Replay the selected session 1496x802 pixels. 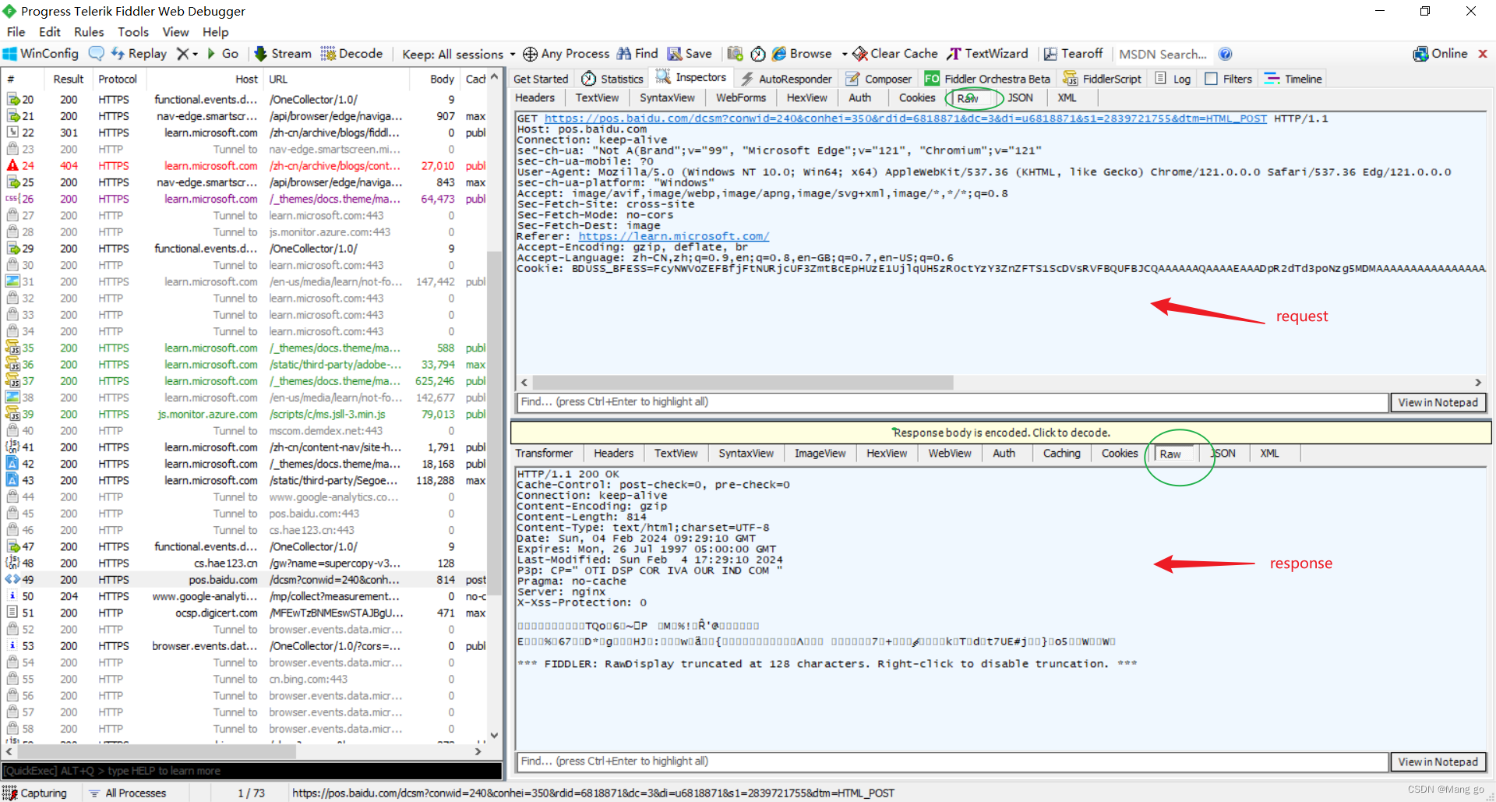[x=139, y=54]
